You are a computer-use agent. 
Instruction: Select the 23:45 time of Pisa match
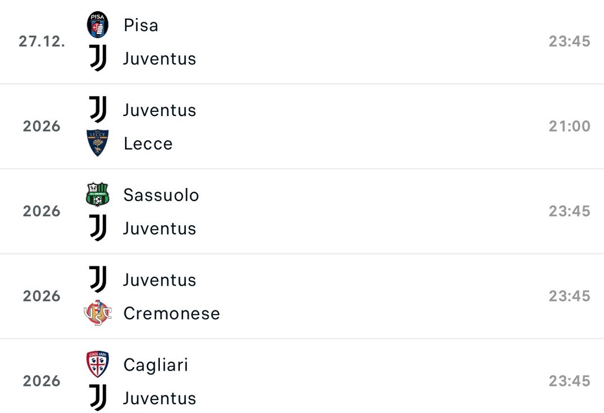(569, 42)
